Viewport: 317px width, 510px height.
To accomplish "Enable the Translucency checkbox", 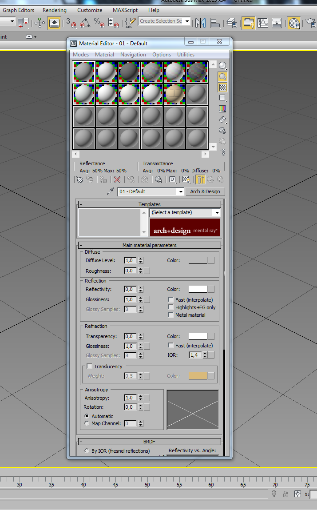I will (x=90, y=367).
